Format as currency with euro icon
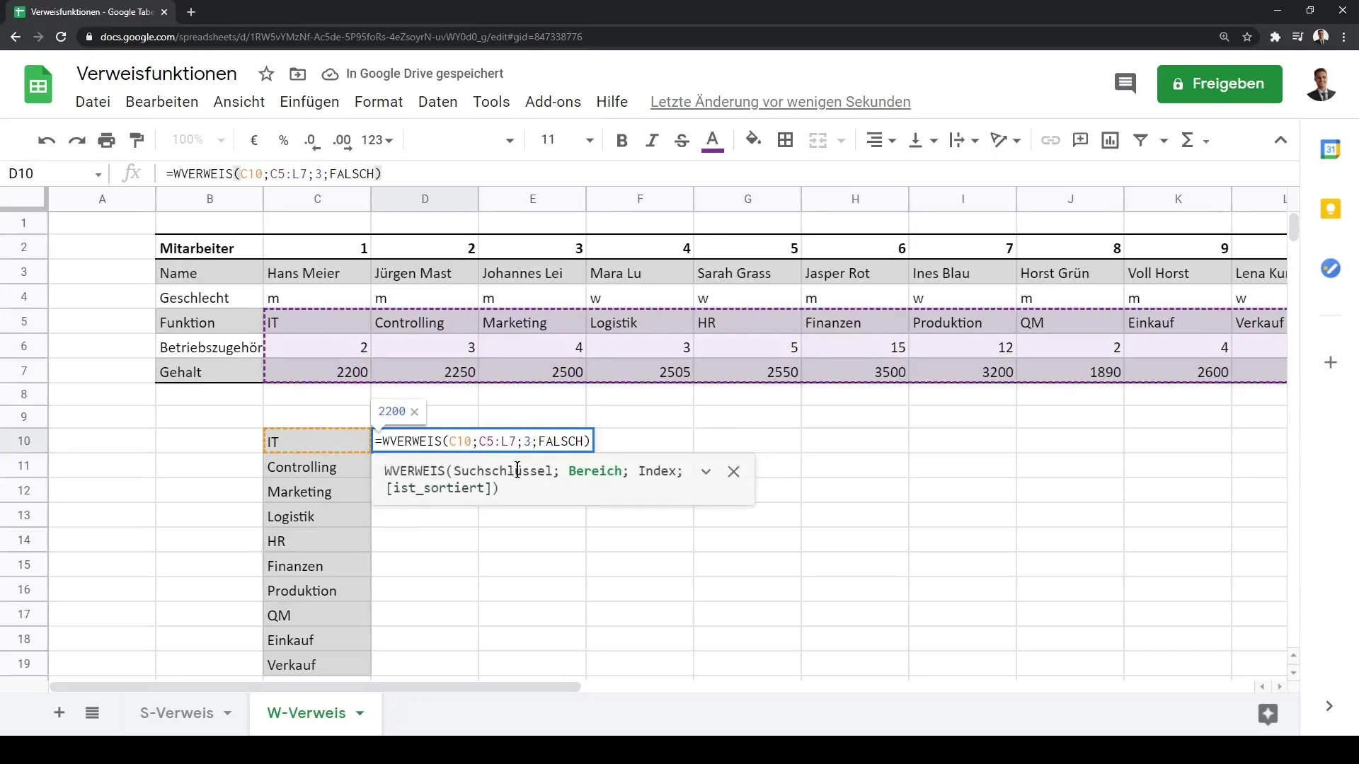 (x=254, y=140)
